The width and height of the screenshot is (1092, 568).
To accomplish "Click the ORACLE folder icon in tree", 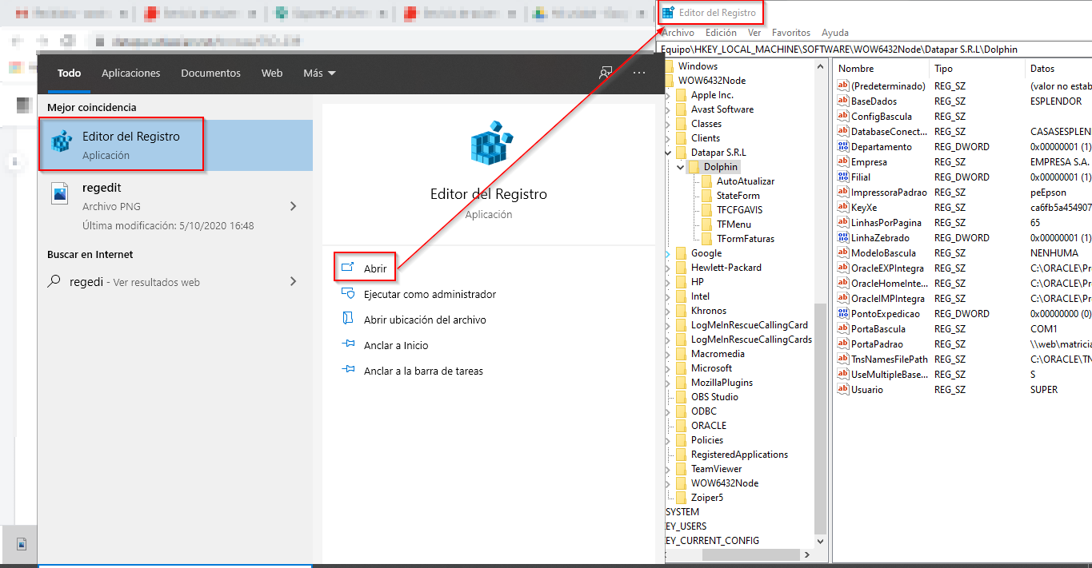I will click(x=681, y=426).
